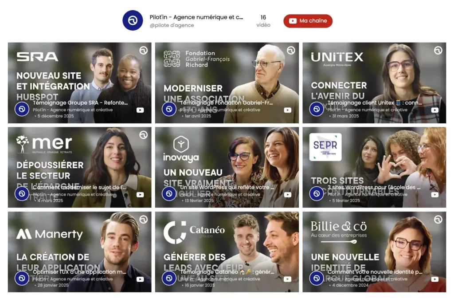Click the @pilote d'agence channel handle

tap(172, 25)
